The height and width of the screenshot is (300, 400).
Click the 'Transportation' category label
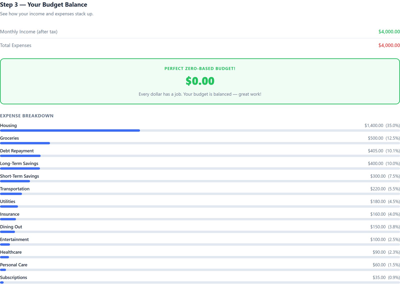15,189
